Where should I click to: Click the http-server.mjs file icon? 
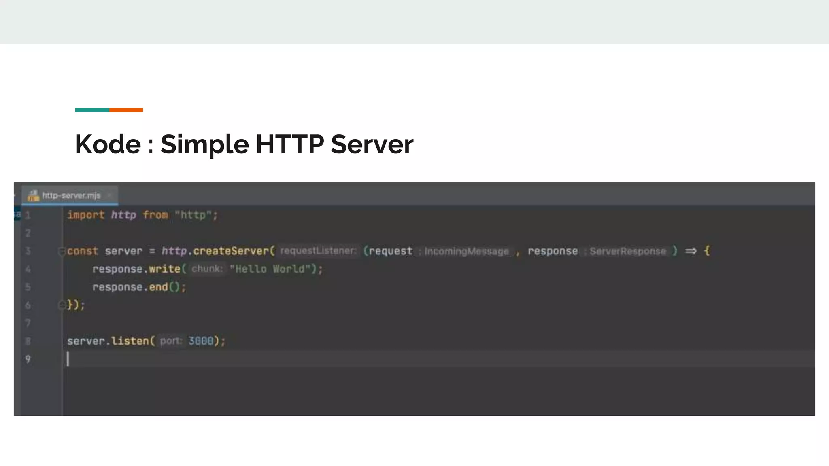[x=33, y=195]
